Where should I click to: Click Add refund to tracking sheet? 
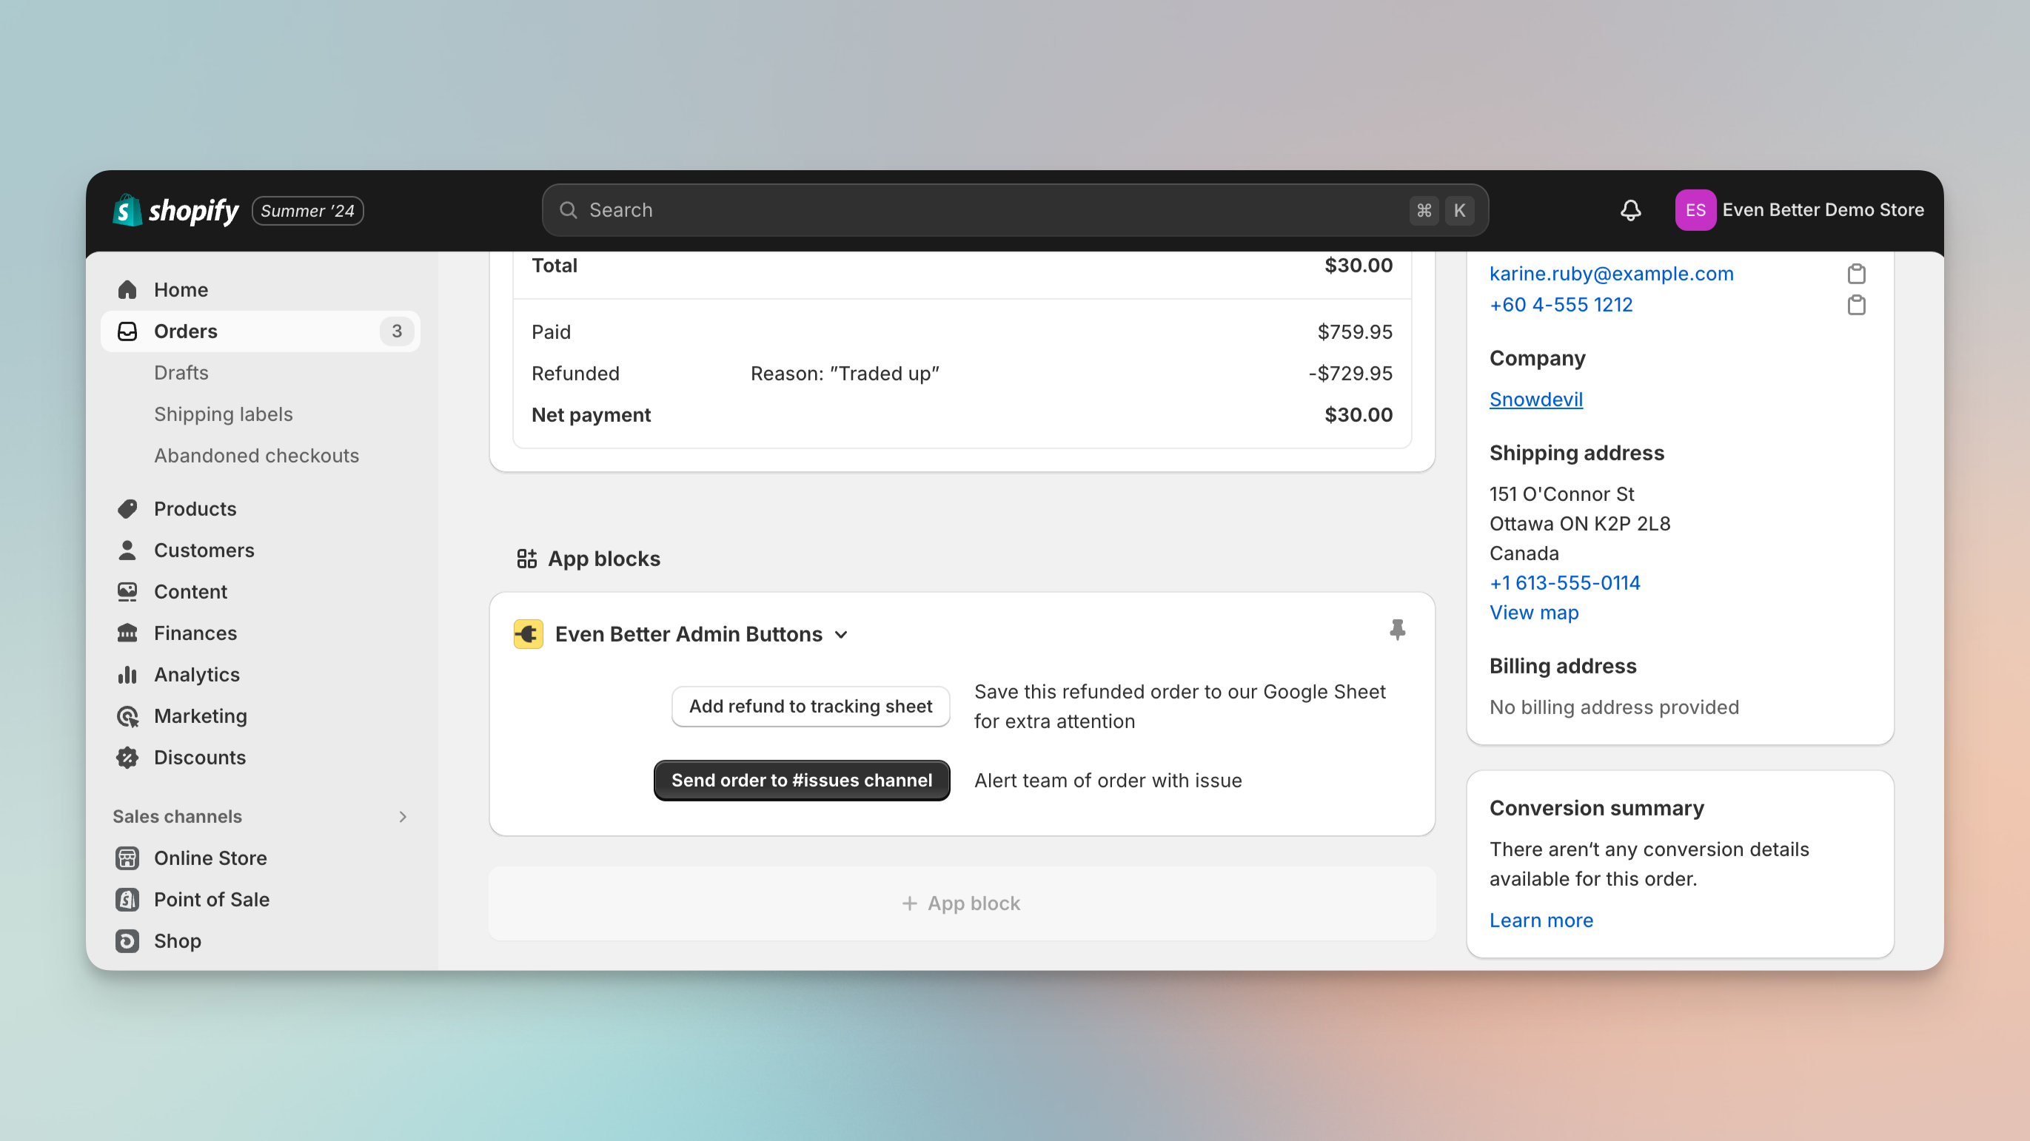pos(810,707)
